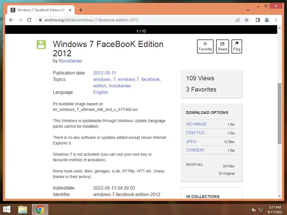The width and height of the screenshot is (287, 215).
Task: Click the Chrome taskbar icon
Action: click(x=40, y=209)
